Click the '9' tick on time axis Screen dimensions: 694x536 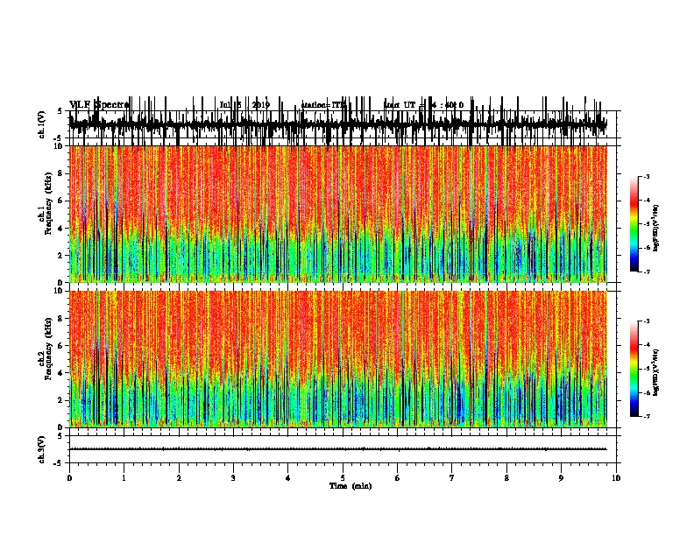click(561, 477)
